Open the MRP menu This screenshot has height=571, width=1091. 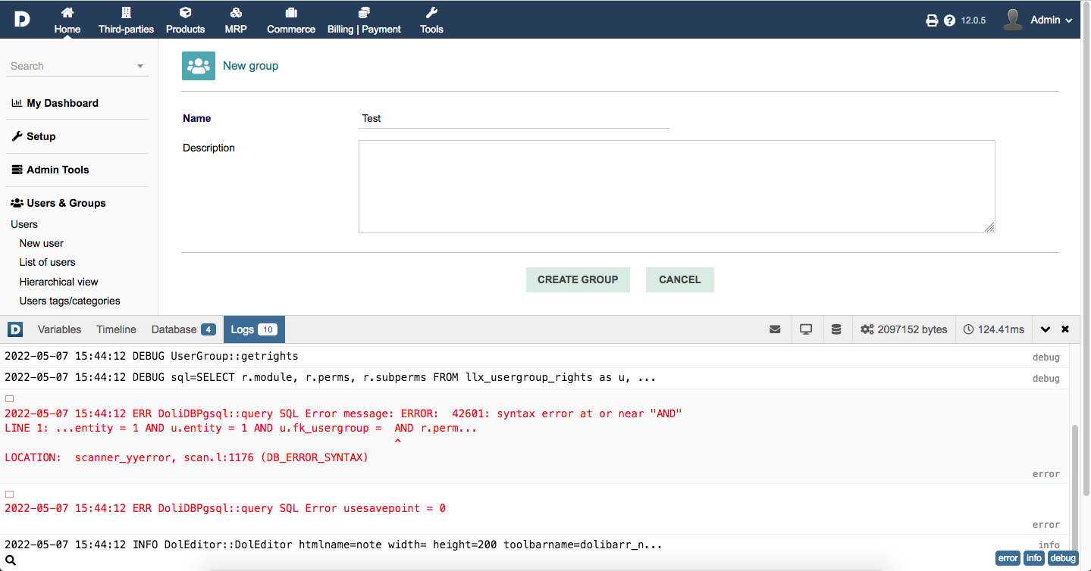(236, 20)
